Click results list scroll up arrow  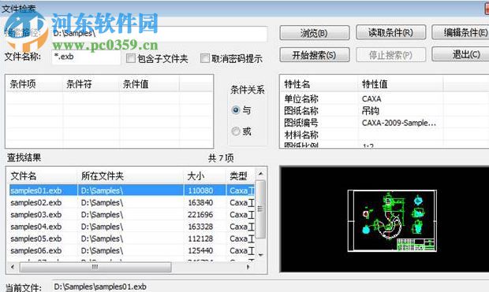point(261,174)
